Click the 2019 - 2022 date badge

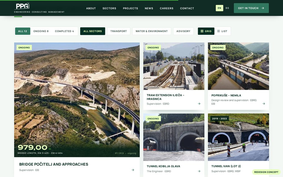click(x=219, y=119)
